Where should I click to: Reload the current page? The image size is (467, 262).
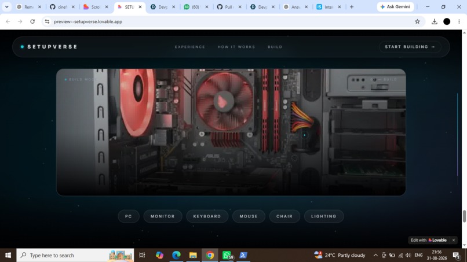32,21
